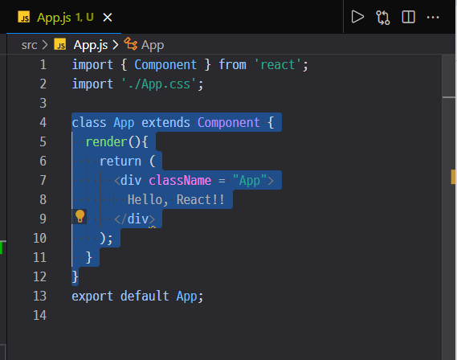Click the orange warning marker in scrollbar

[453, 177]
